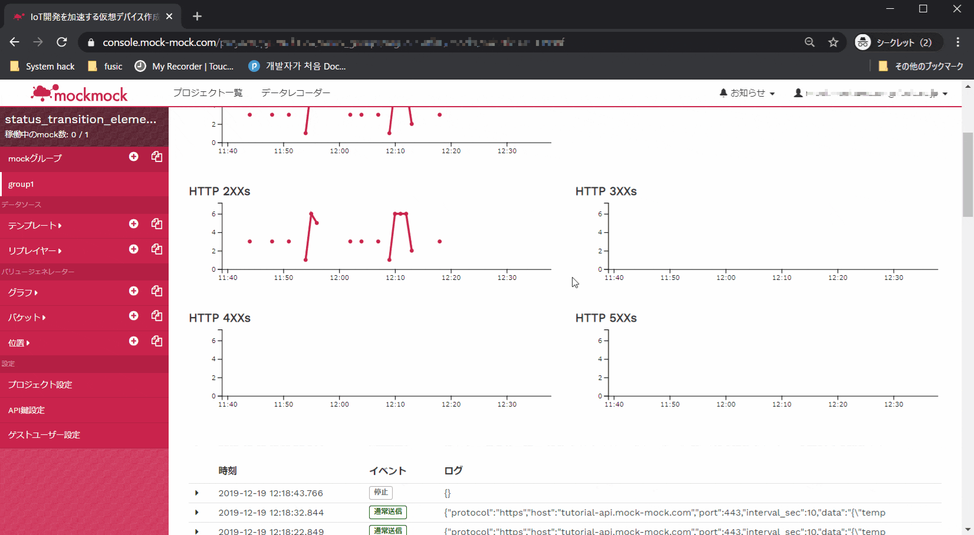The image size is (974, 535).
Task: Open the fusic bookmark folder
Action: click(x=105, y=67)
